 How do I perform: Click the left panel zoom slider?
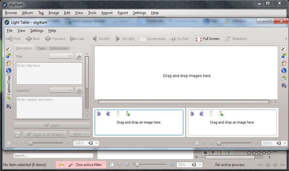(46, 143)
